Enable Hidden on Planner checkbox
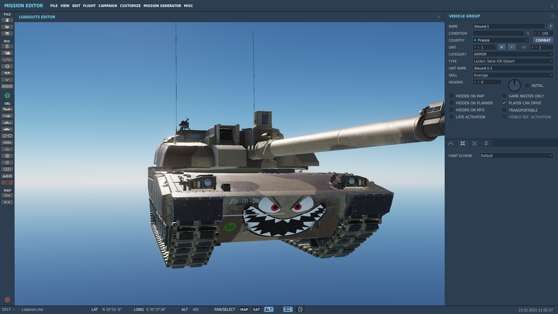The image size is (558, 314). pyautogui.click(x=451, y=103)
